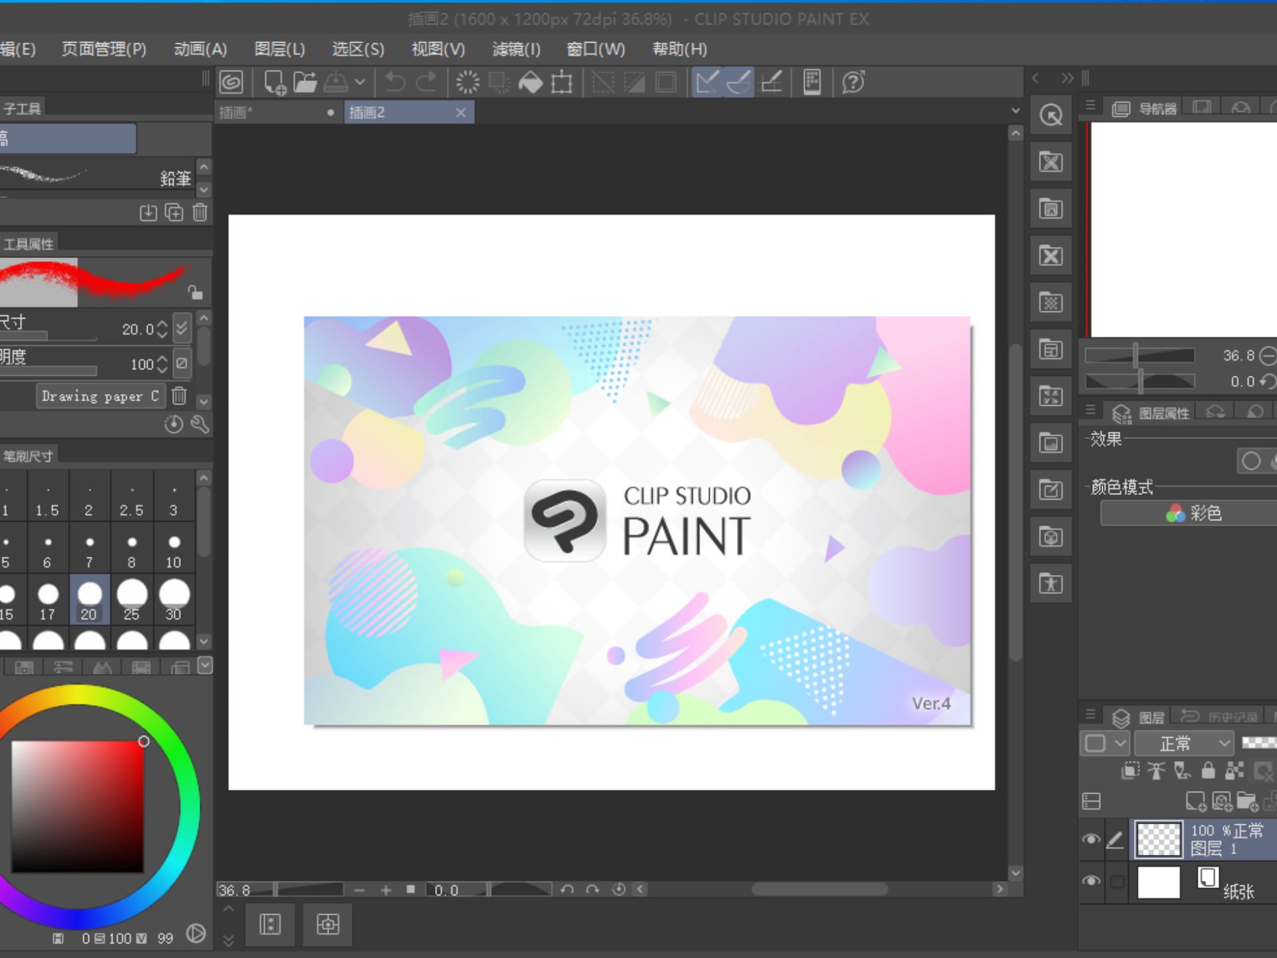The width and height of the screenshot is (1277, 958).
Task: Open the 动画(A) menu
Action: click(x=200, y=49)
